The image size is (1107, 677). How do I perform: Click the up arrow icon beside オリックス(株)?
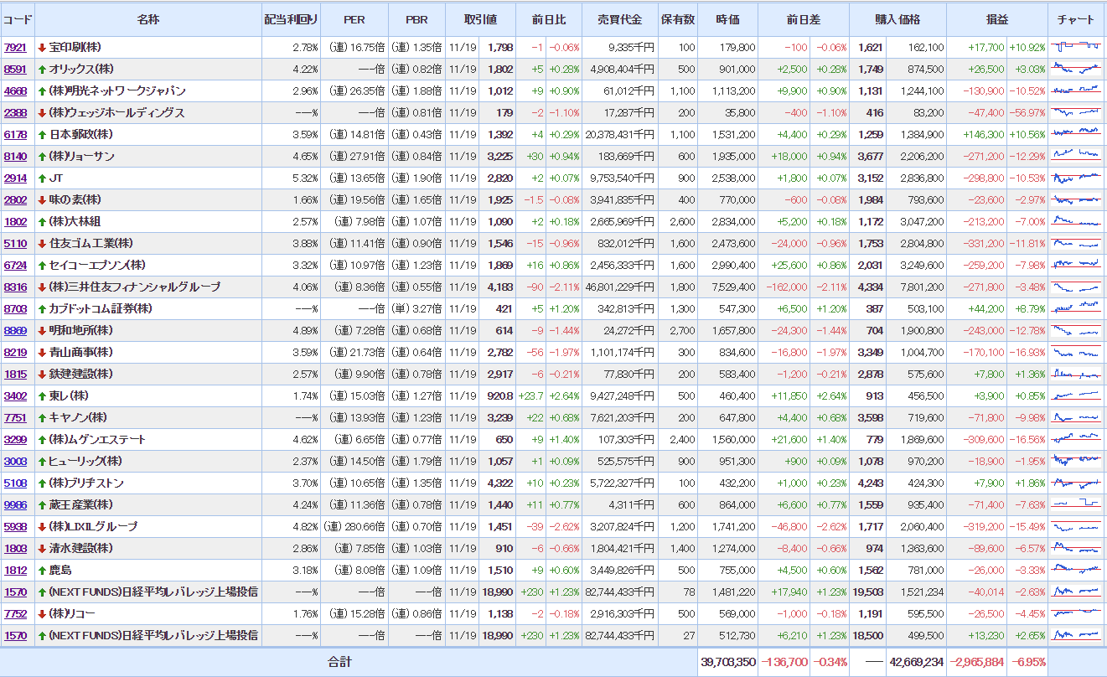point(41,70)
